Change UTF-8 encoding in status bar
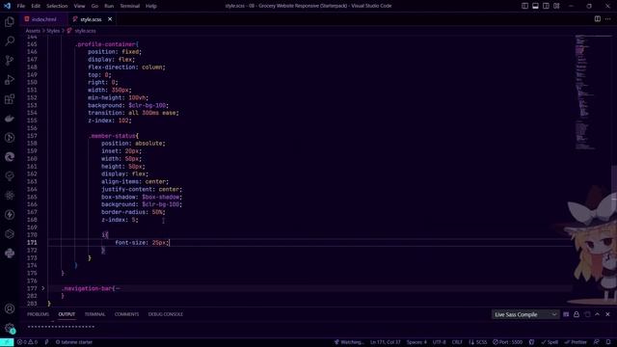This screenshot has width=617, height=347. [x=440, y=342]
